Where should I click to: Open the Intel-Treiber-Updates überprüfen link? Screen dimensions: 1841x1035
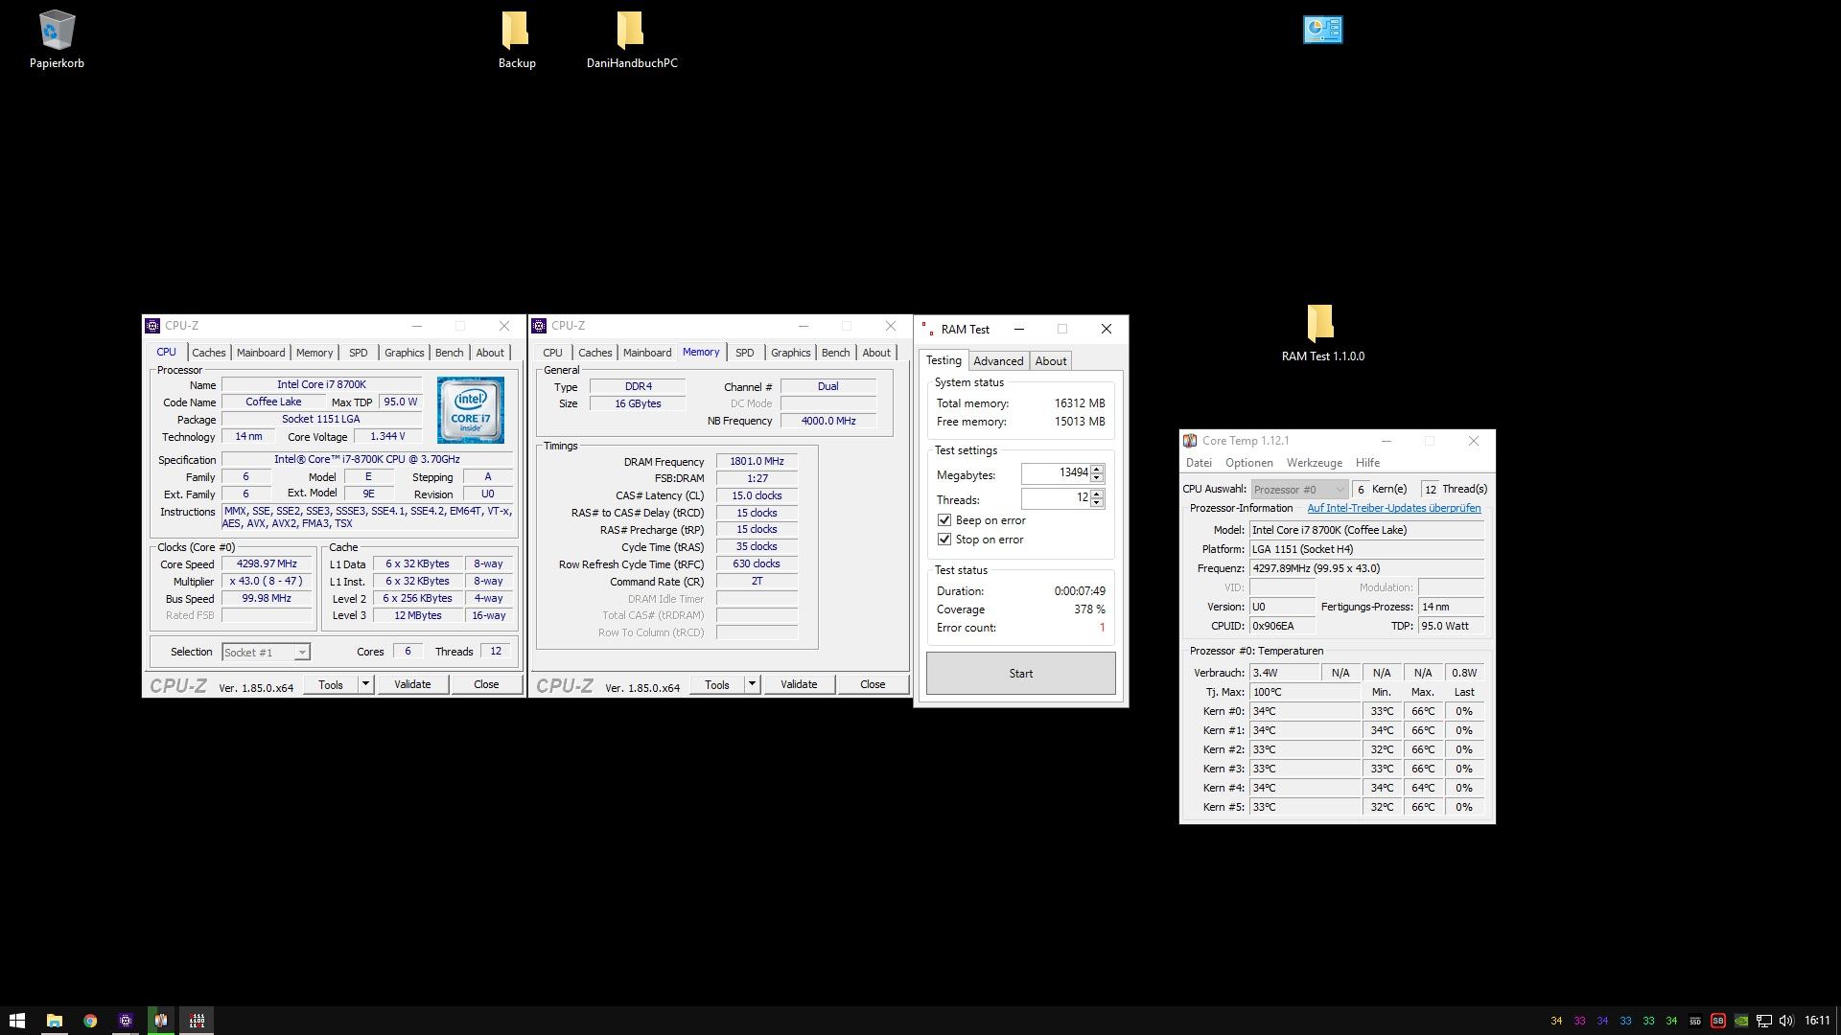(x=1393, y=508)
